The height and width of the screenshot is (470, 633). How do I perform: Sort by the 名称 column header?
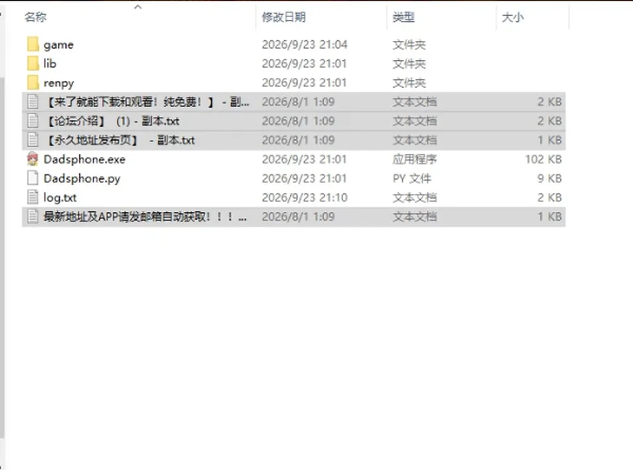coord(36,17)
